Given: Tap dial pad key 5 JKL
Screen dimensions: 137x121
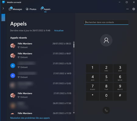Looking at the screenshot, I should point(106,78).
